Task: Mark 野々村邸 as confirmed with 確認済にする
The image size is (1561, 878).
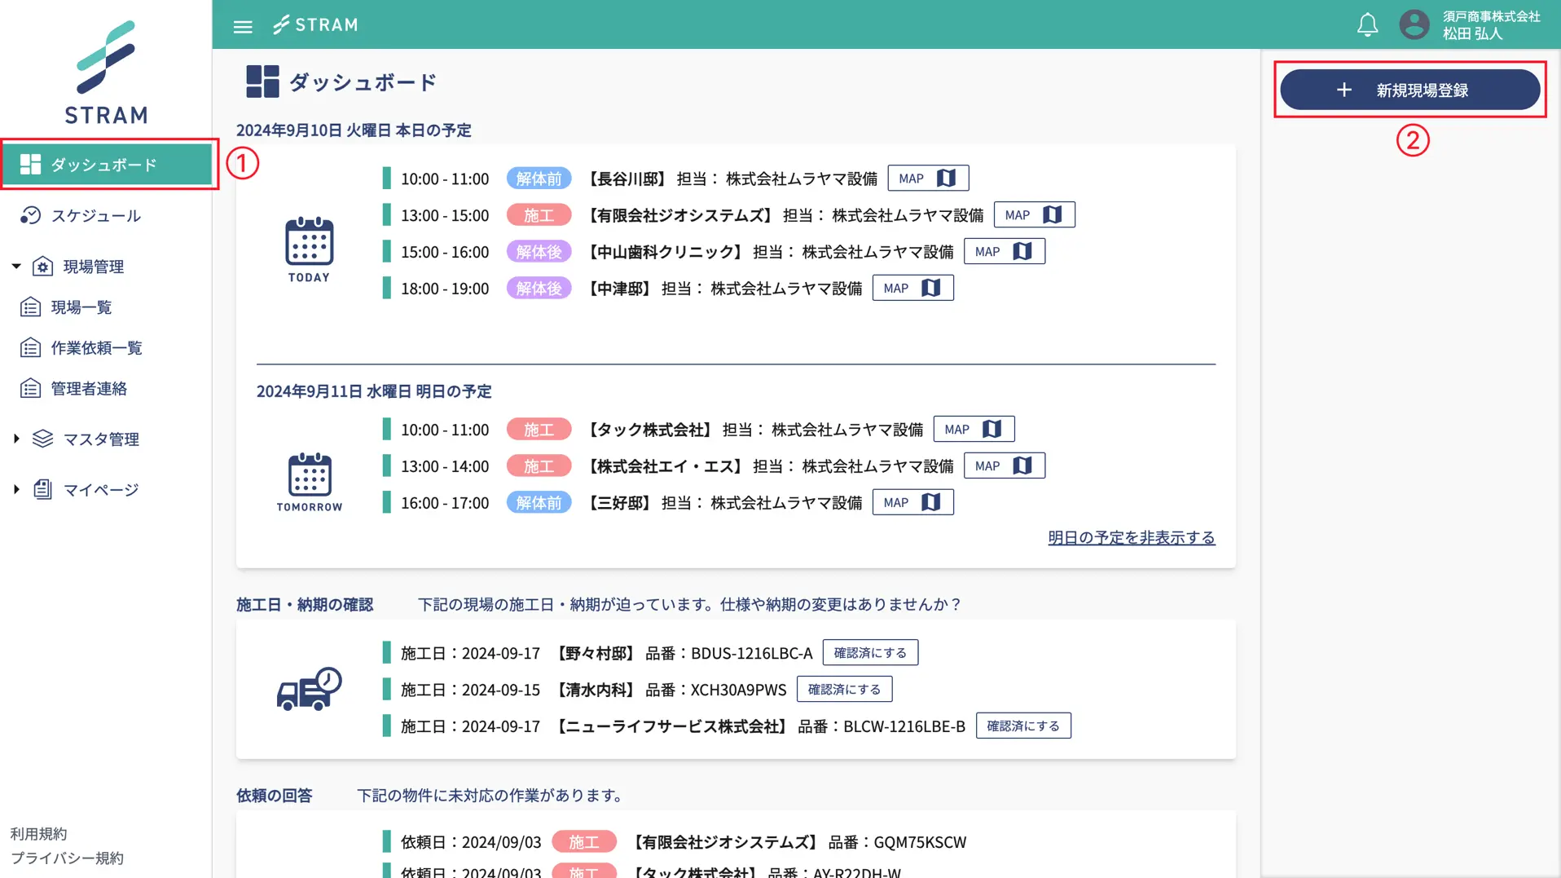Action: [x=870, y=652]
